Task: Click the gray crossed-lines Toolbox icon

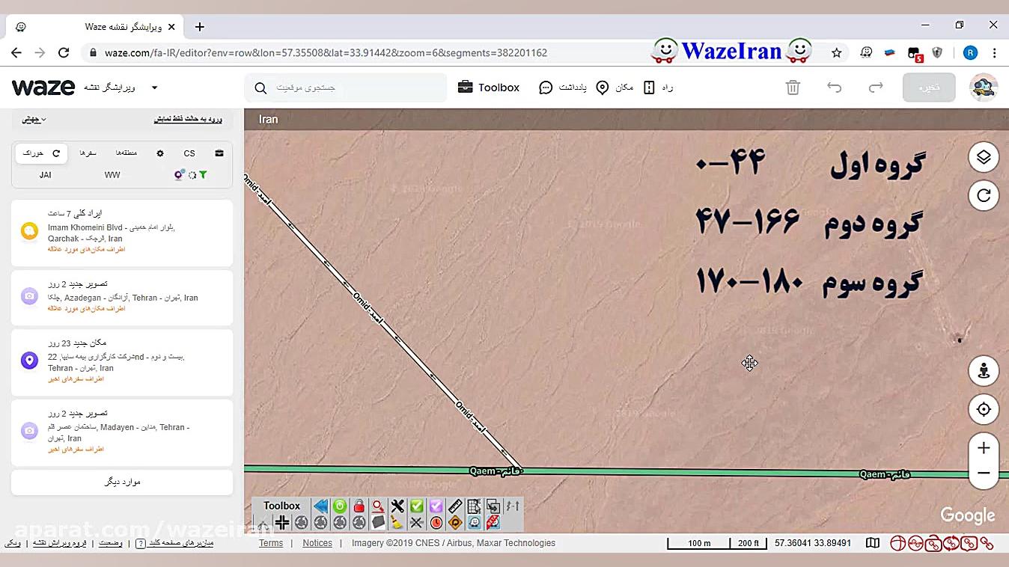Action: pos(417,523)
